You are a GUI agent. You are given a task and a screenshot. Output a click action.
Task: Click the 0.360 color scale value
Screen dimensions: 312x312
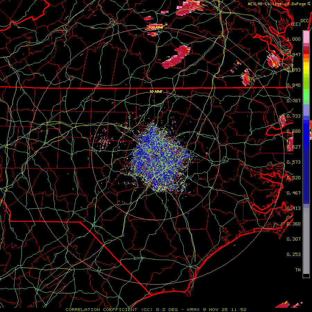(294, 224)
